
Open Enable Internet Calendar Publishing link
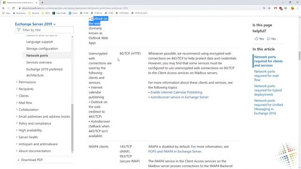coord(176,92)
